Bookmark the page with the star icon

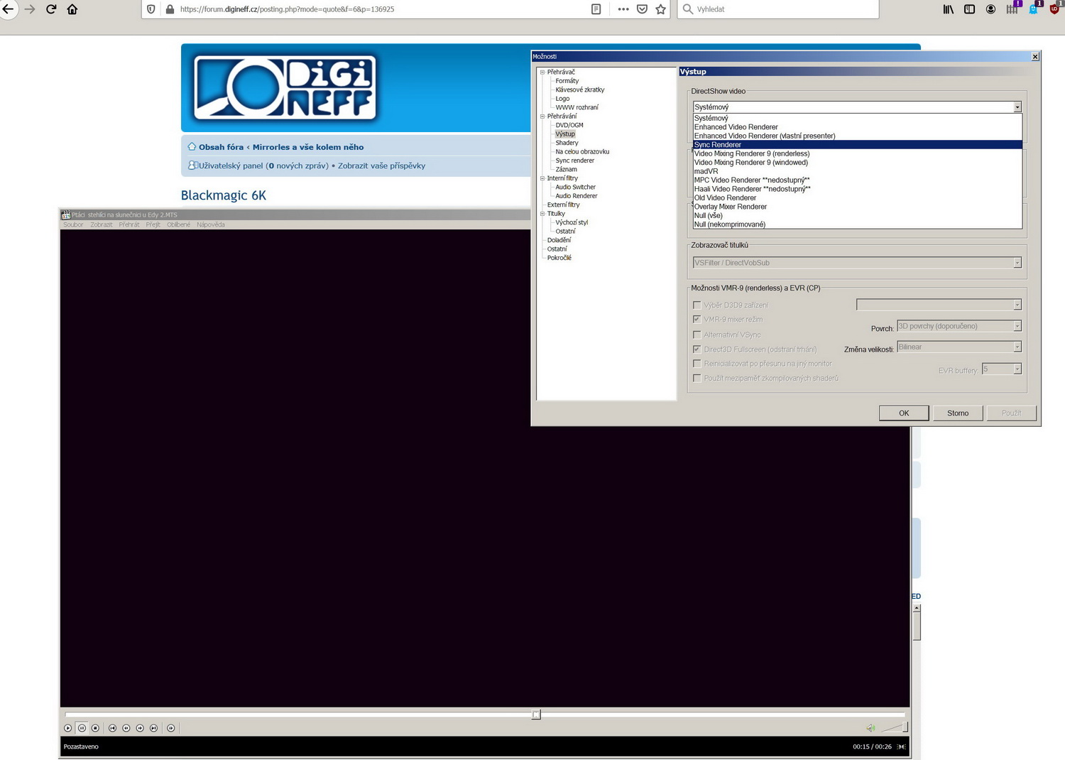[661, 9]
